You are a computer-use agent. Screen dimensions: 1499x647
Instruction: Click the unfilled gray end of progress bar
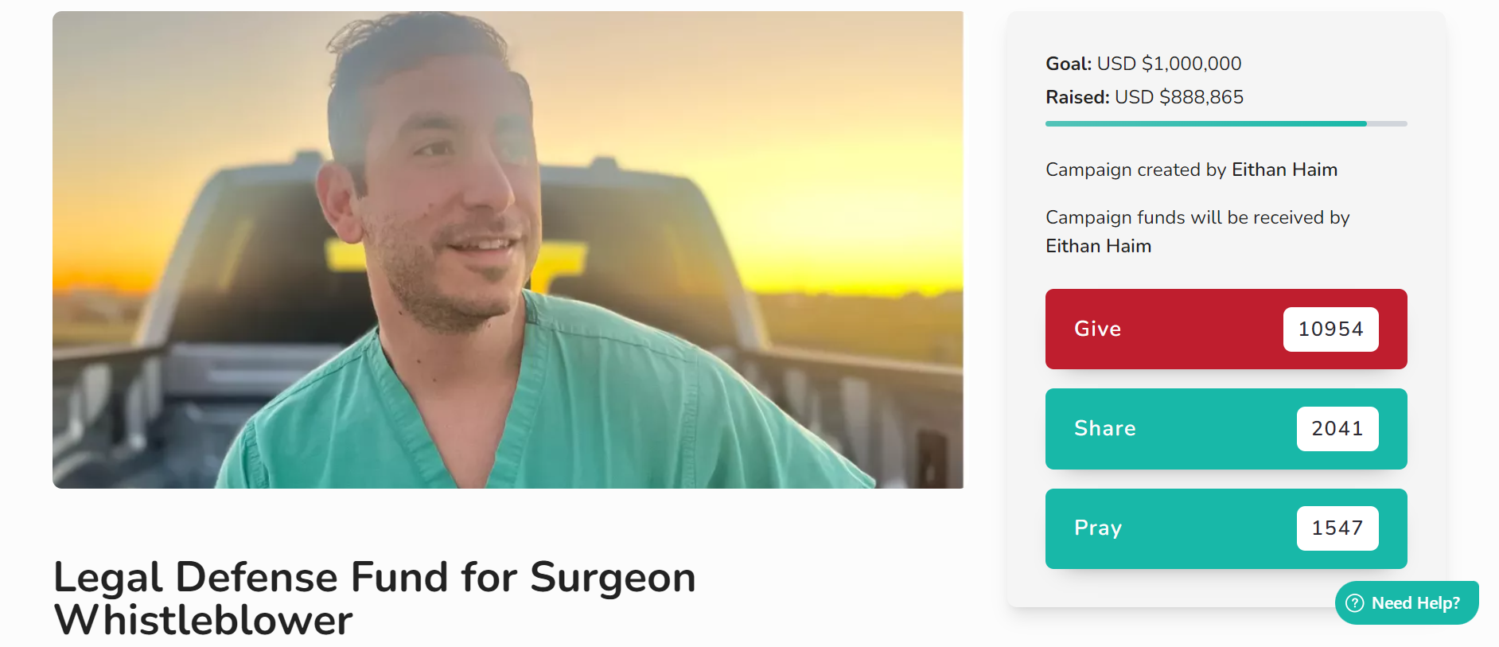coord(1386,123)
